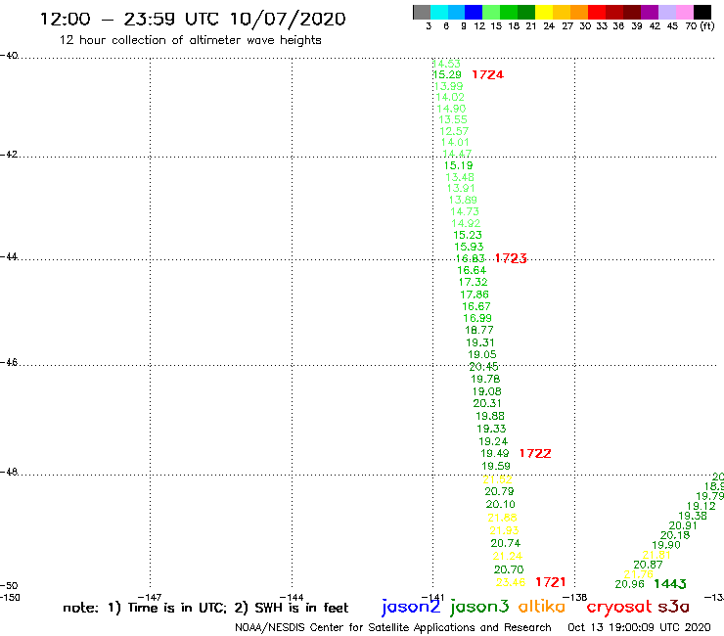Click the title date 10/07/2020
724x636 pixels.
288,19
